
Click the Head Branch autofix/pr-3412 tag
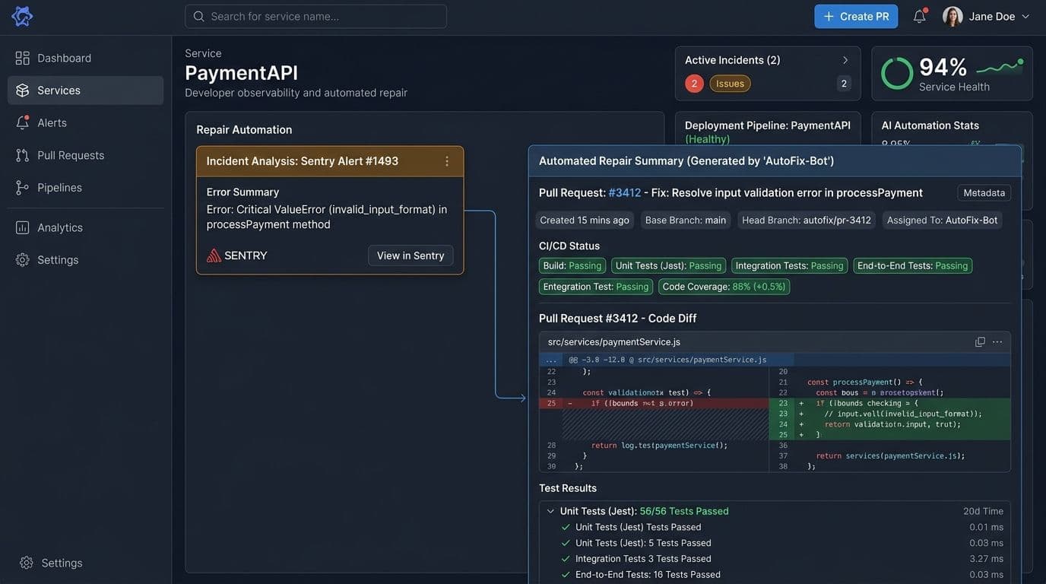(x=807, y=221)
